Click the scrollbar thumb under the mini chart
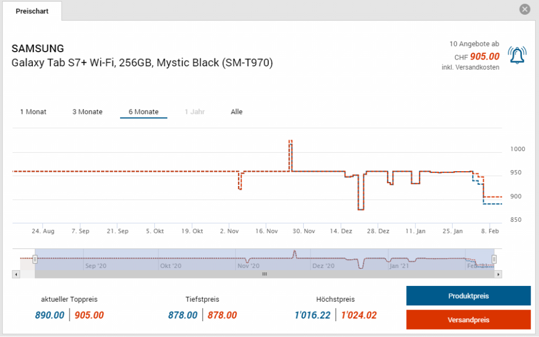Image resolution: width=539 pixels, height=337 pixels. tap(265, 274)
